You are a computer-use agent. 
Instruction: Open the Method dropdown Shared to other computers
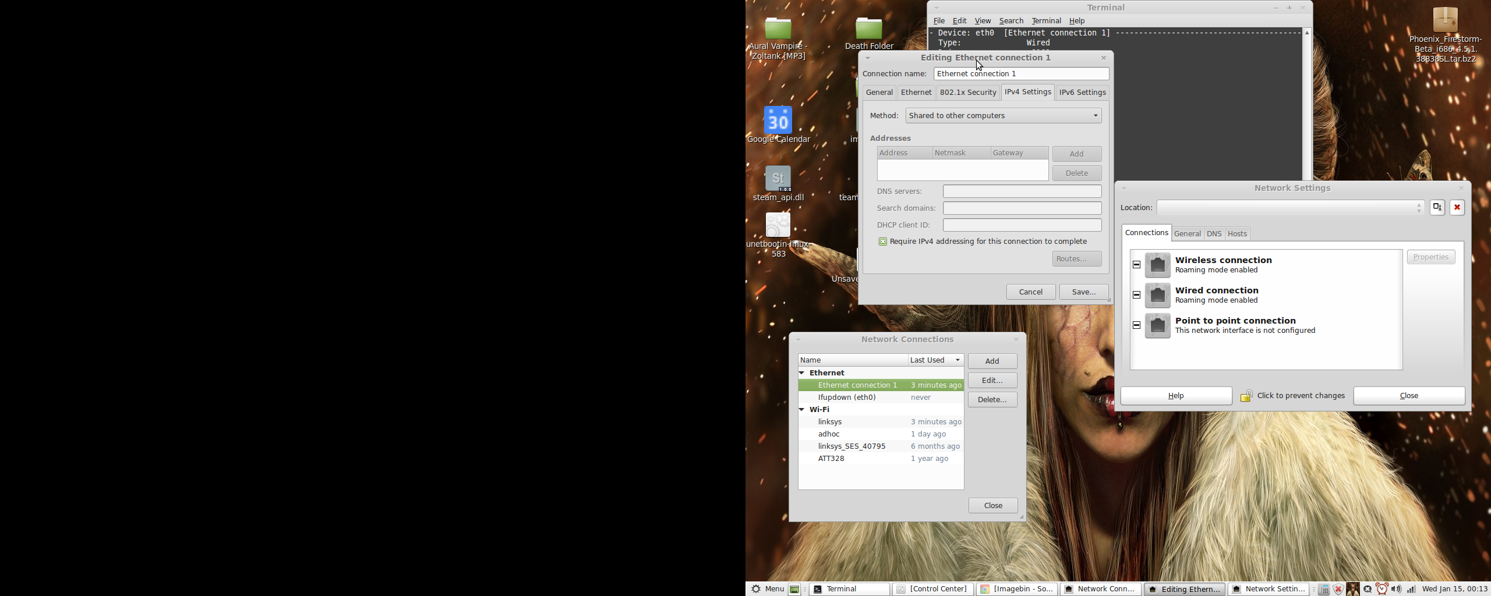point(1004,116)
